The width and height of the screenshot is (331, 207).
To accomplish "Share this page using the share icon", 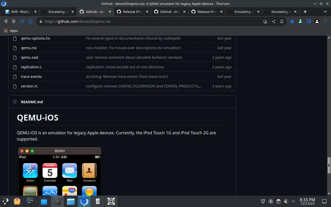I will 274,21.
